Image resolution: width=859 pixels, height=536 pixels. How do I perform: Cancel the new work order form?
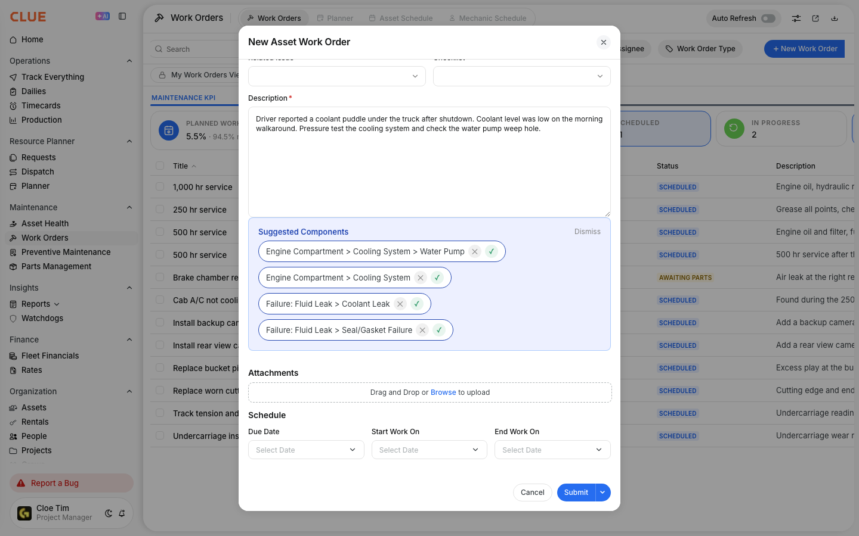[533, 493]
